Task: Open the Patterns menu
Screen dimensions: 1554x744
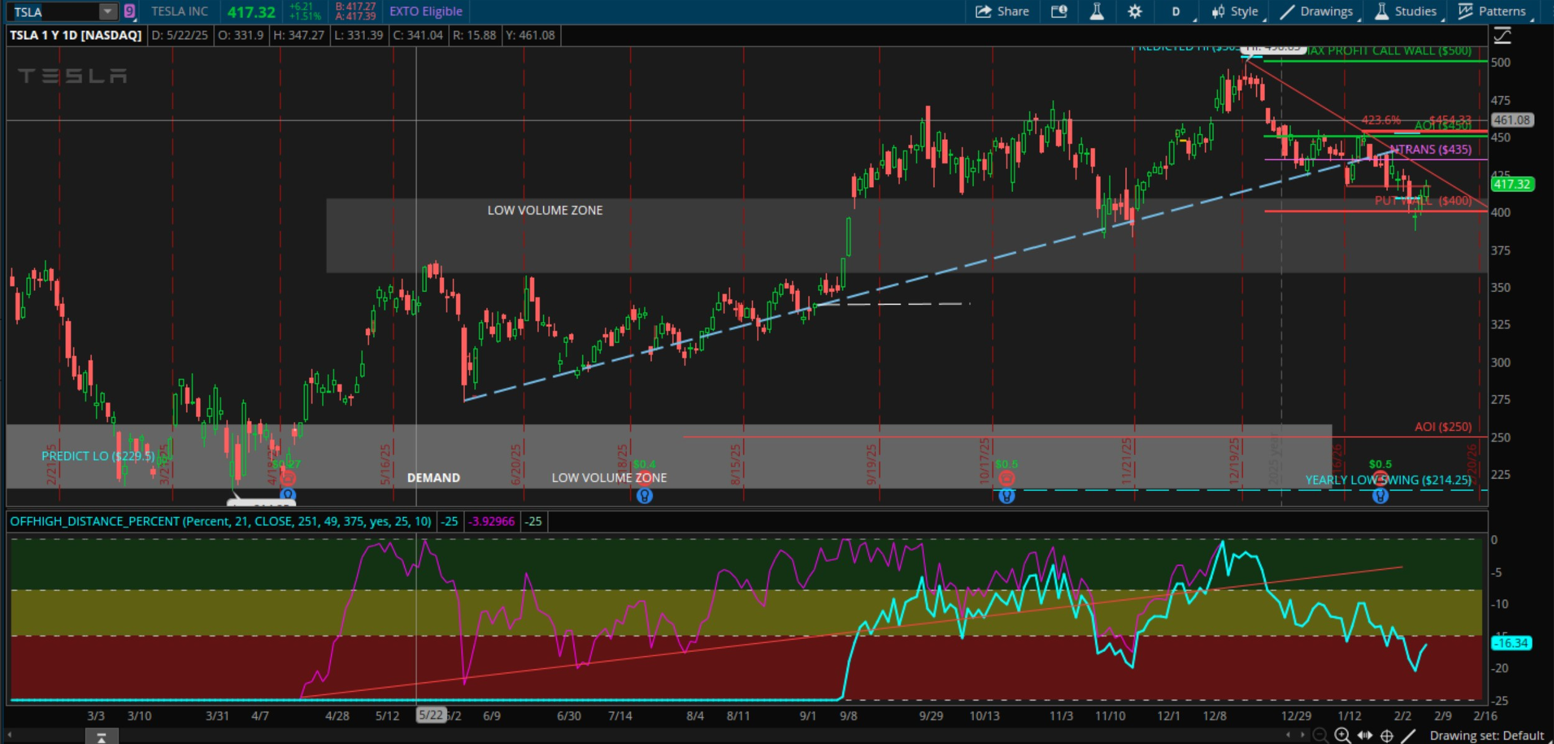Action: [1492, 11]
